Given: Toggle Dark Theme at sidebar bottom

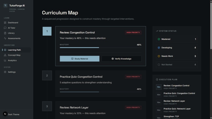Looking at the screenshot, I should coord(13,115).
